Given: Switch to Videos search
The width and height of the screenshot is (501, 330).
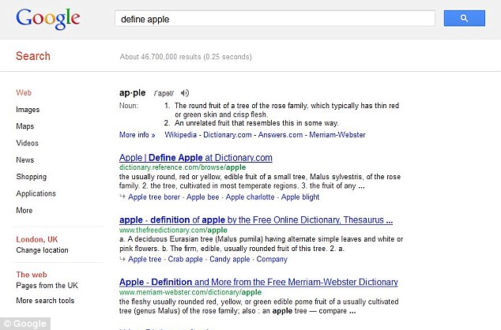Looking at the screenshot, I should 27,143.
